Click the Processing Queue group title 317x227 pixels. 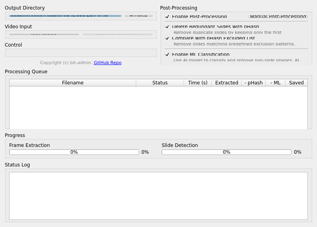26,72
